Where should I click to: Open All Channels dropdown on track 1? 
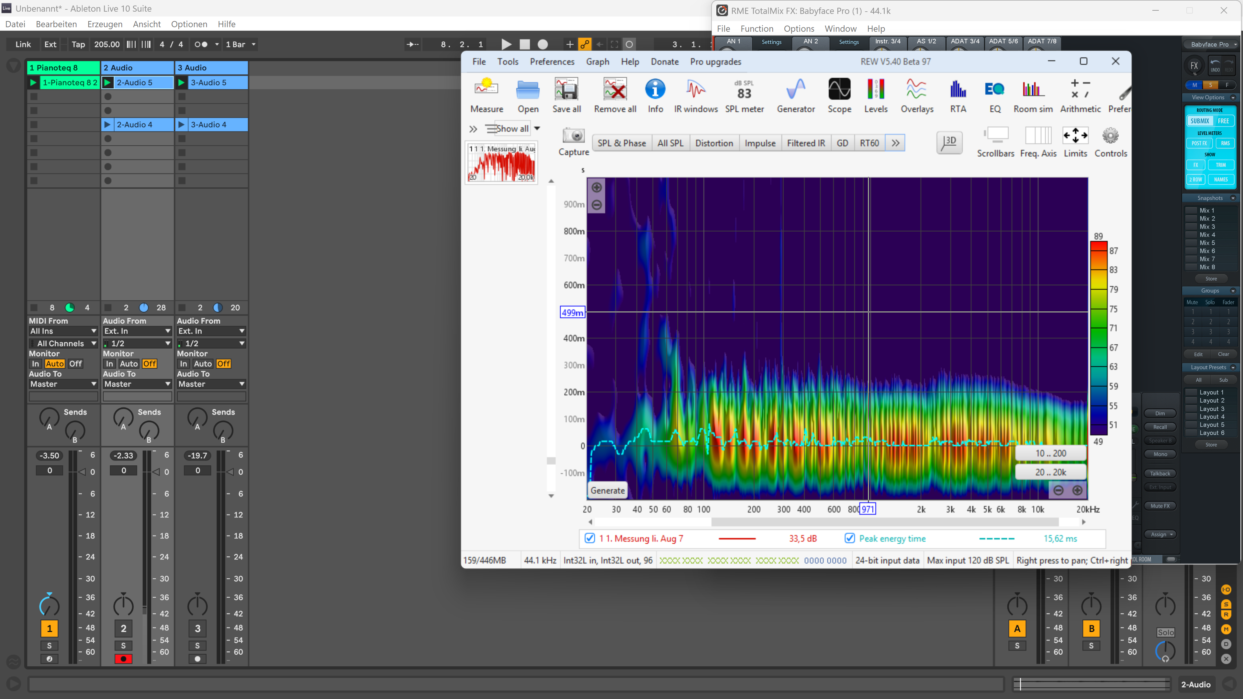[x=63, y=343]
